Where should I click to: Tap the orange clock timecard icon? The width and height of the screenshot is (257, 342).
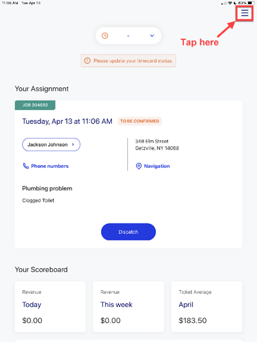click(x=105, y=36)
